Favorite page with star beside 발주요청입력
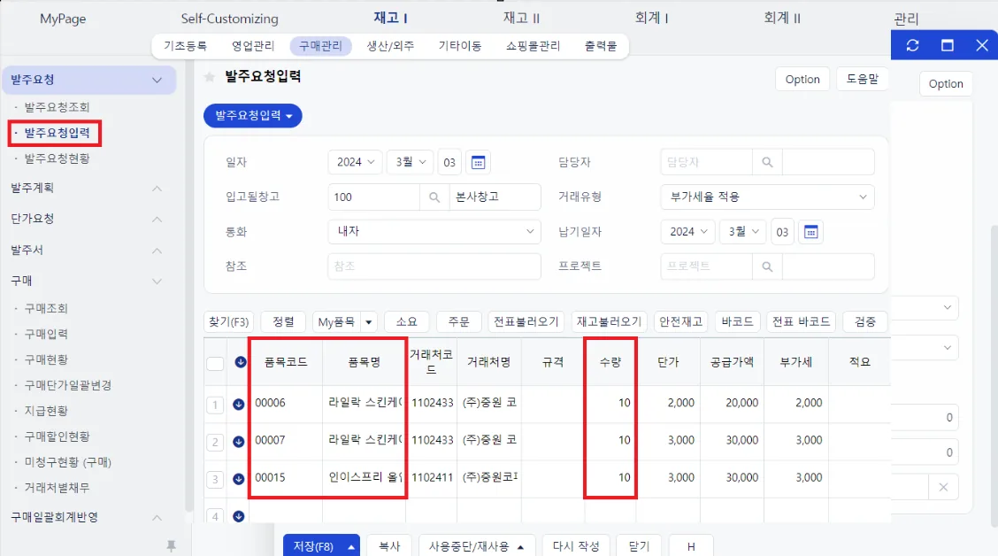Screen dimensions: 998x556 point(210,77)
